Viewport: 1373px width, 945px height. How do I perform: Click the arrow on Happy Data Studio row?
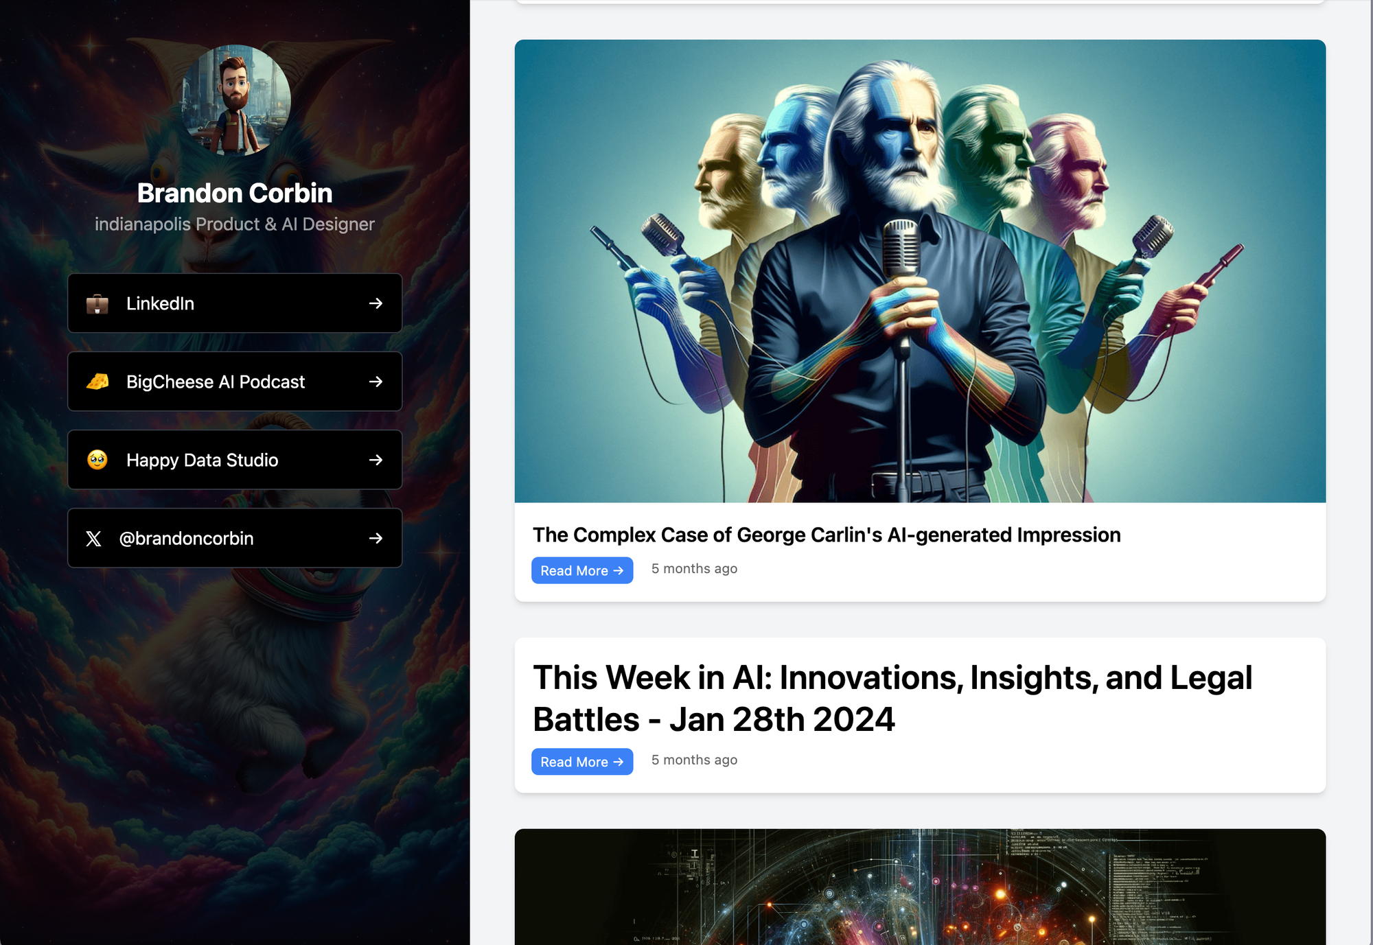click(376, 460)
